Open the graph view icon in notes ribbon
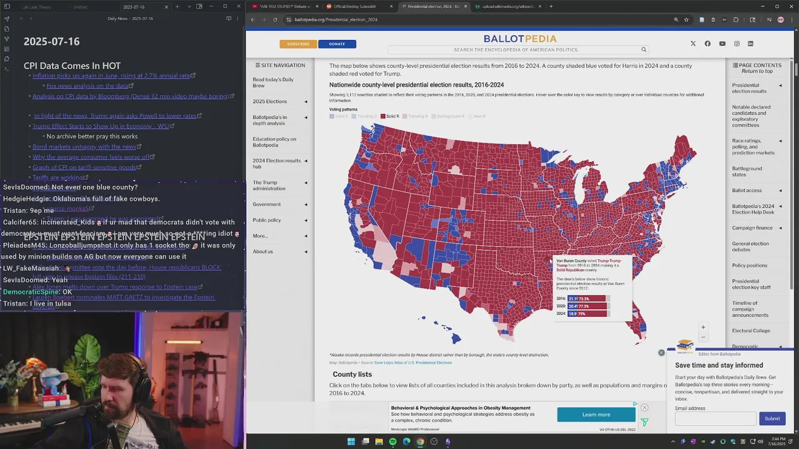Image resolution: width=799 pixels, height=449 pixels. 7,39
